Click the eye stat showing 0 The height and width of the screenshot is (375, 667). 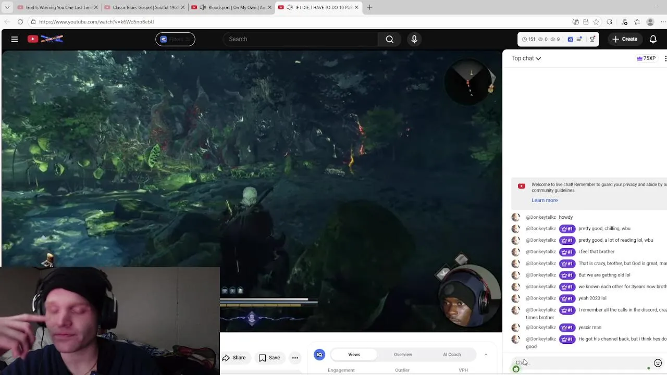[x=542, y=39]
